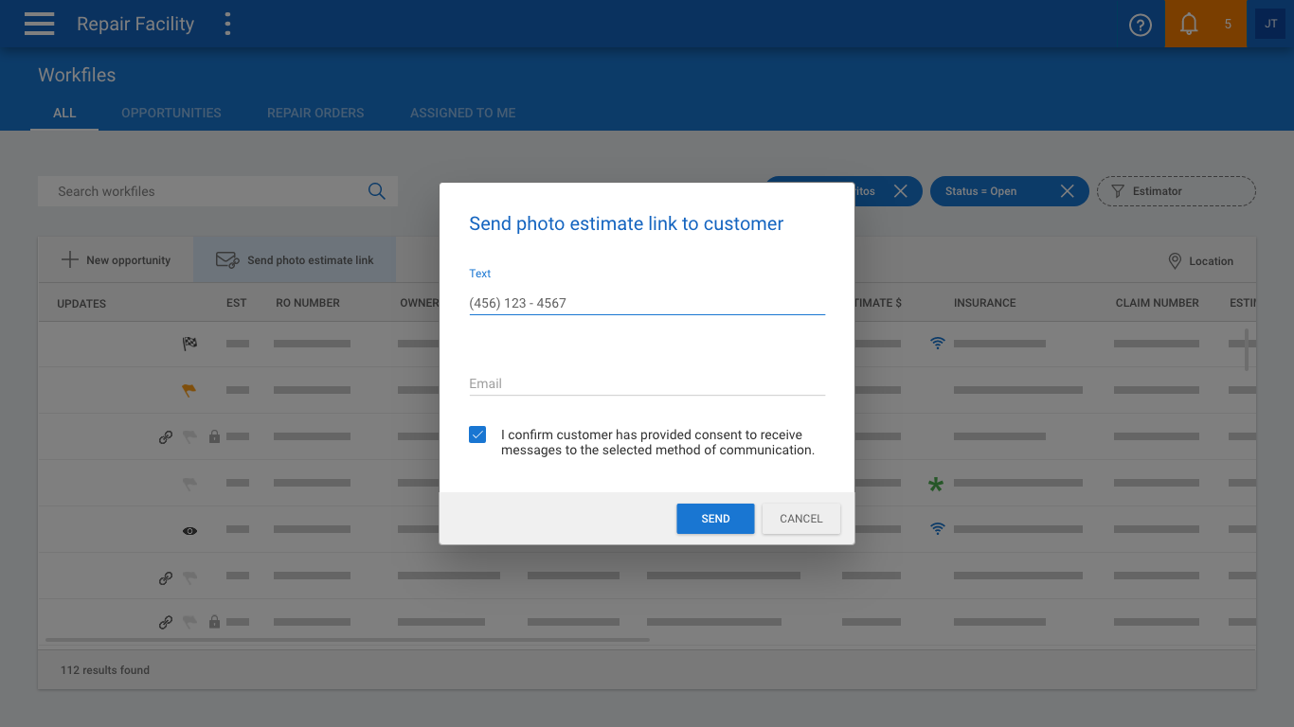
Task: Click the Email input field
Action: (x=647, y=383)
